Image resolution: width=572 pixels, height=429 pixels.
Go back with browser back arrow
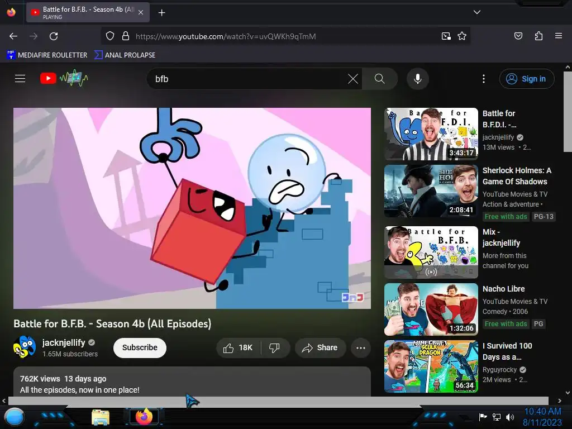[x=13, y=36]
